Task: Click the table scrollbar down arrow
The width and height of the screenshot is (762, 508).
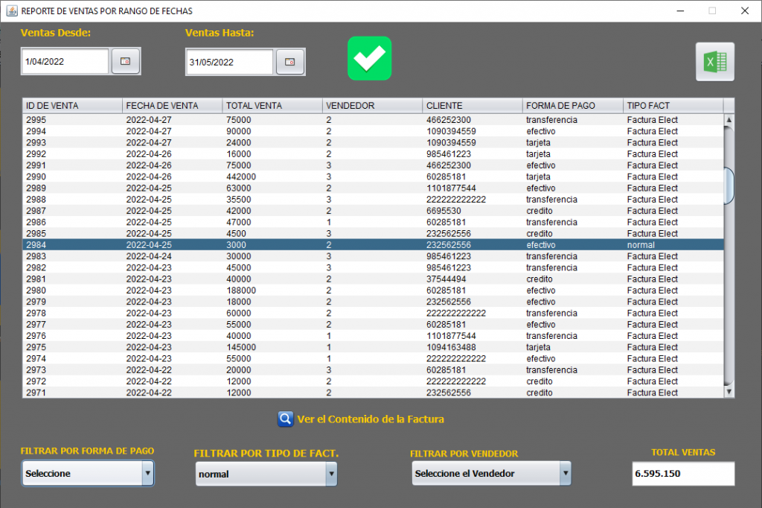Action: tap(729, 391)
